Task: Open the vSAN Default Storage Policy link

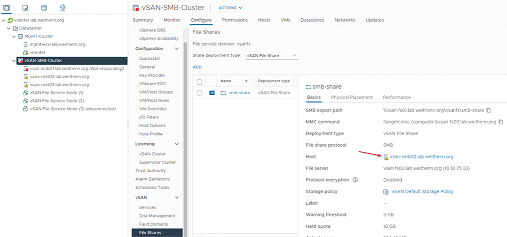Action: (423, 192)
